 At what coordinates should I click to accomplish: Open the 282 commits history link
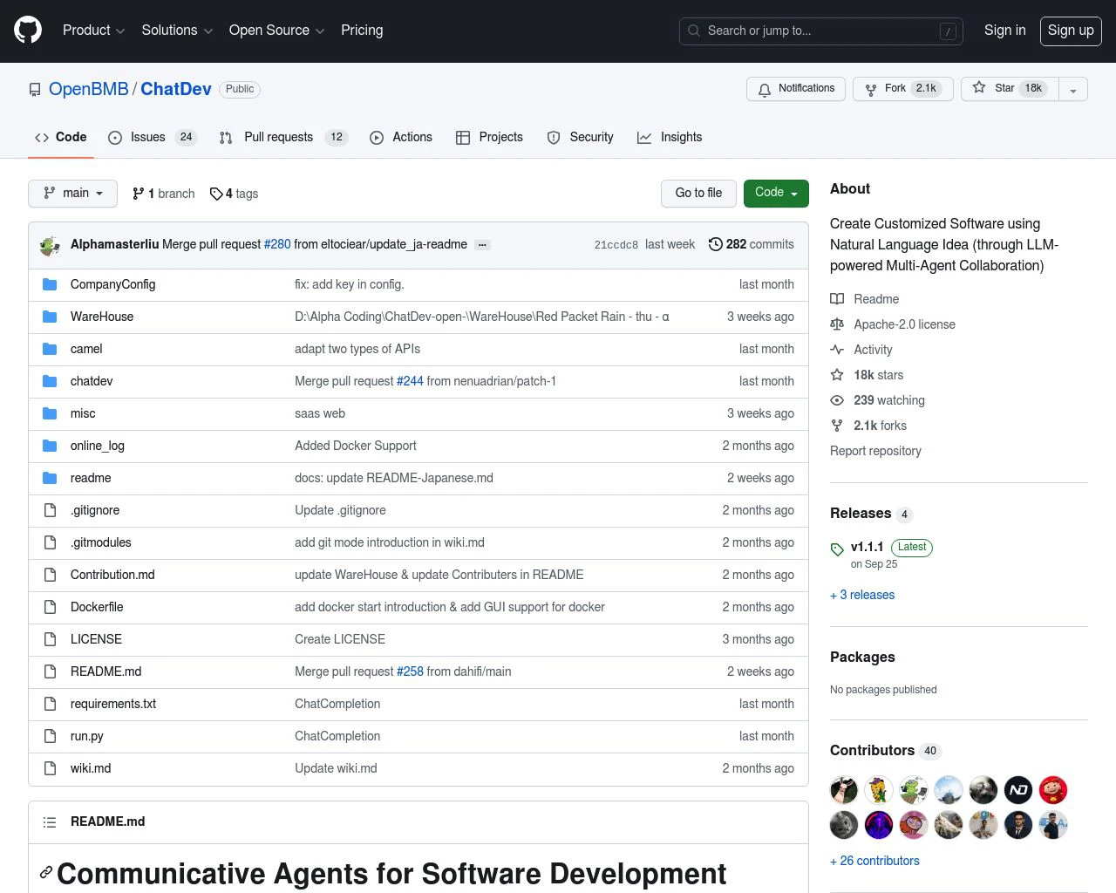pos(752,244)
